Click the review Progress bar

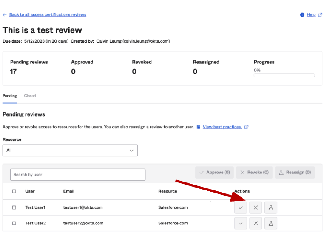(x=284, y=75)
